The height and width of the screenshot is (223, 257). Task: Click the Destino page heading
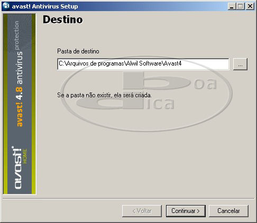pos(63,20)
